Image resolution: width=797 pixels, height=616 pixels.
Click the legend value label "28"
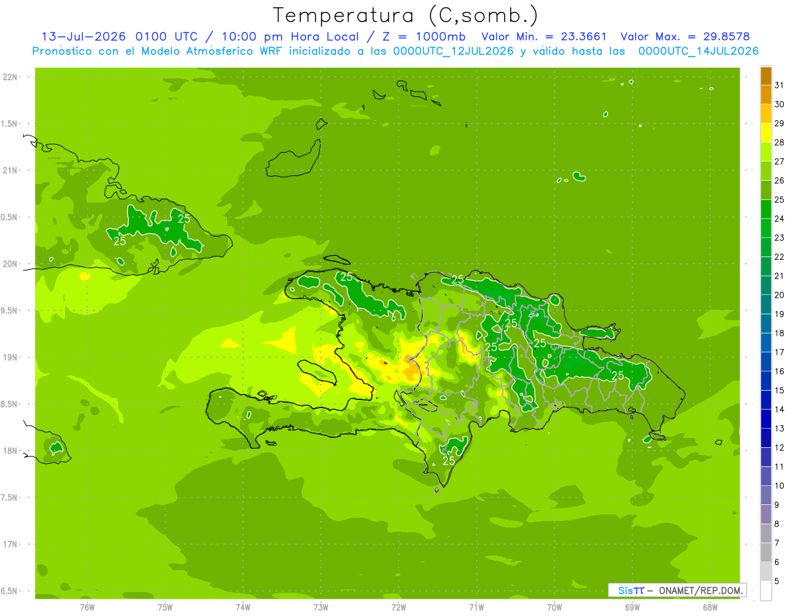780,142
